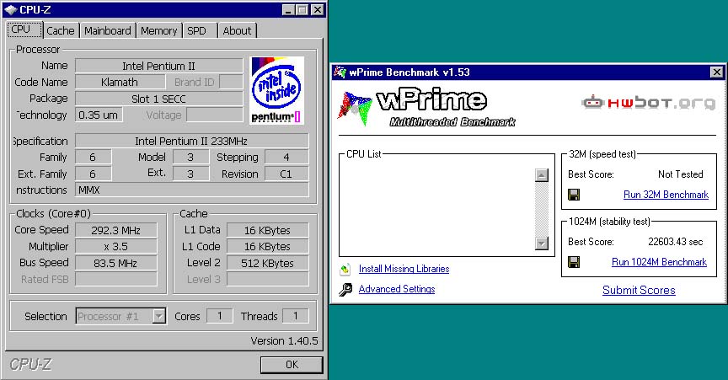Viewport: 728px width, 380px height.
Task: Open the Cache tab in CPU-Z
Action: [x=61, y=30]
